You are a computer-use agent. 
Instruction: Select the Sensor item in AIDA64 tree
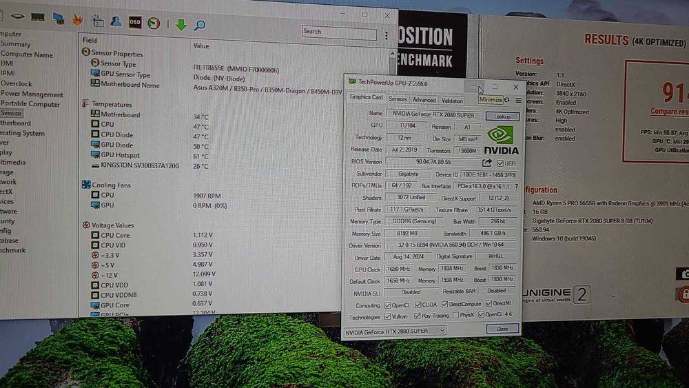pos(11,114)
